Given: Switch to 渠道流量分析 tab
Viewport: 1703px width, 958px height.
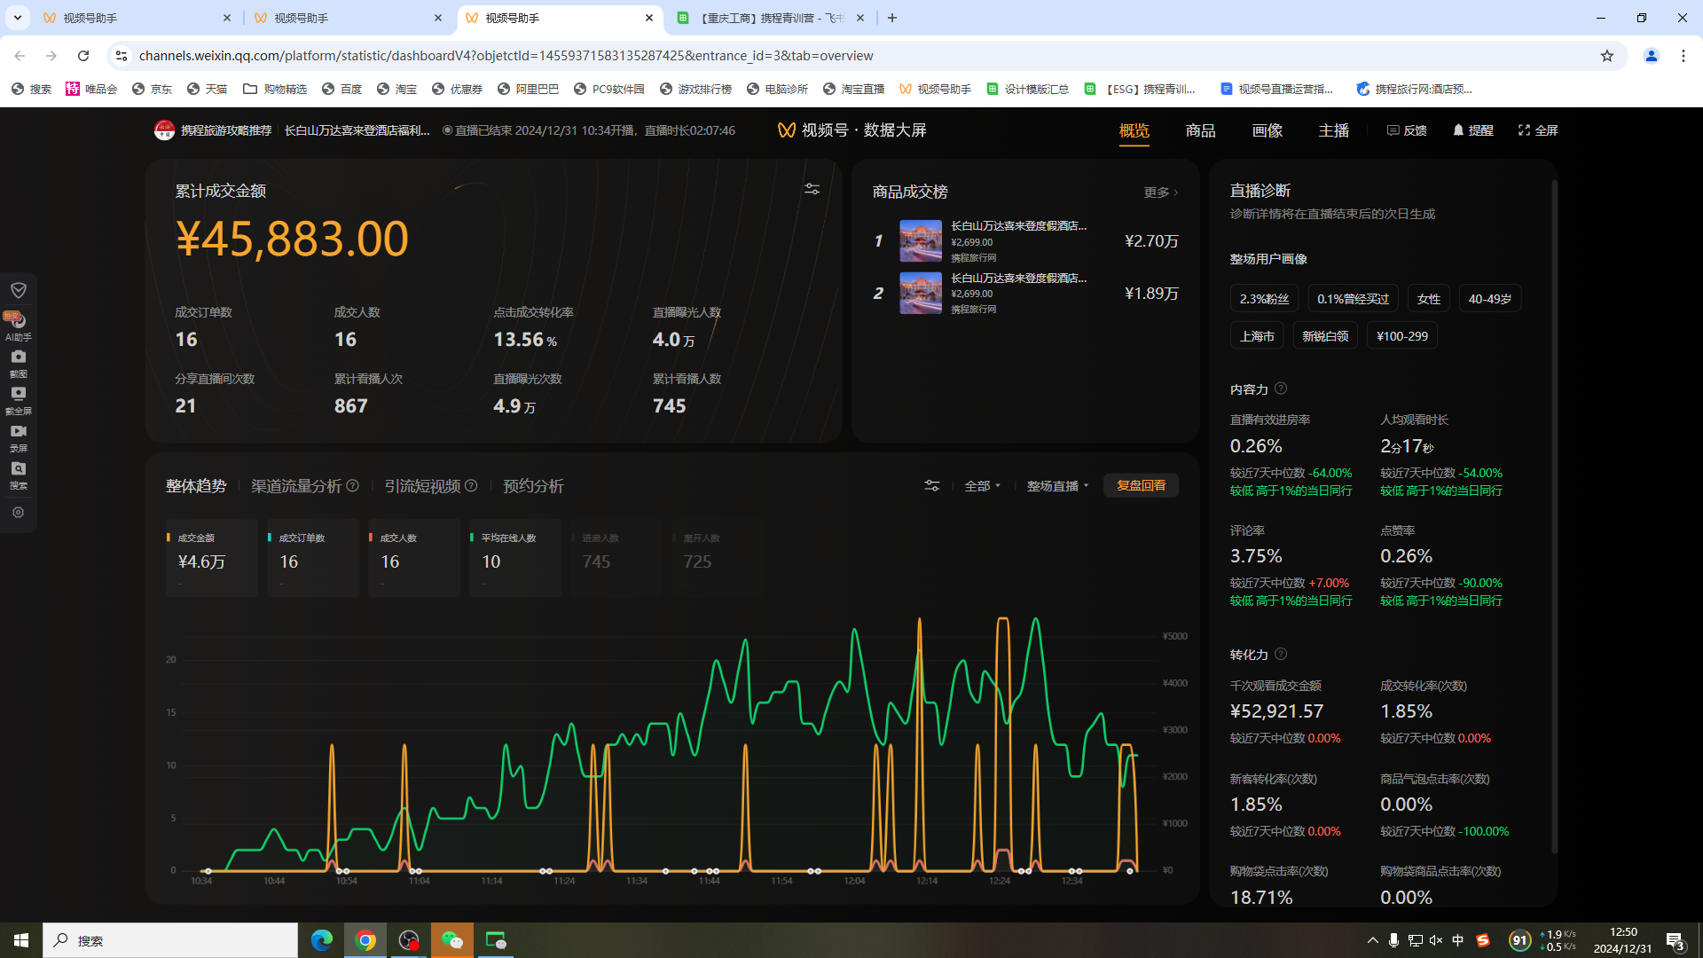Looking at the screenshot, I should 296,486.
